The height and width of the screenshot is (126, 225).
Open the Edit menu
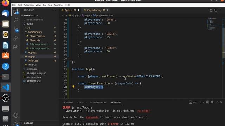(x=20, y=5)
